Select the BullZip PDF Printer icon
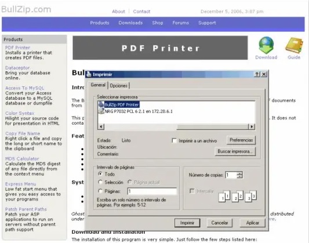The height and width of the screenshot is (243, 309). click(101, 104)
